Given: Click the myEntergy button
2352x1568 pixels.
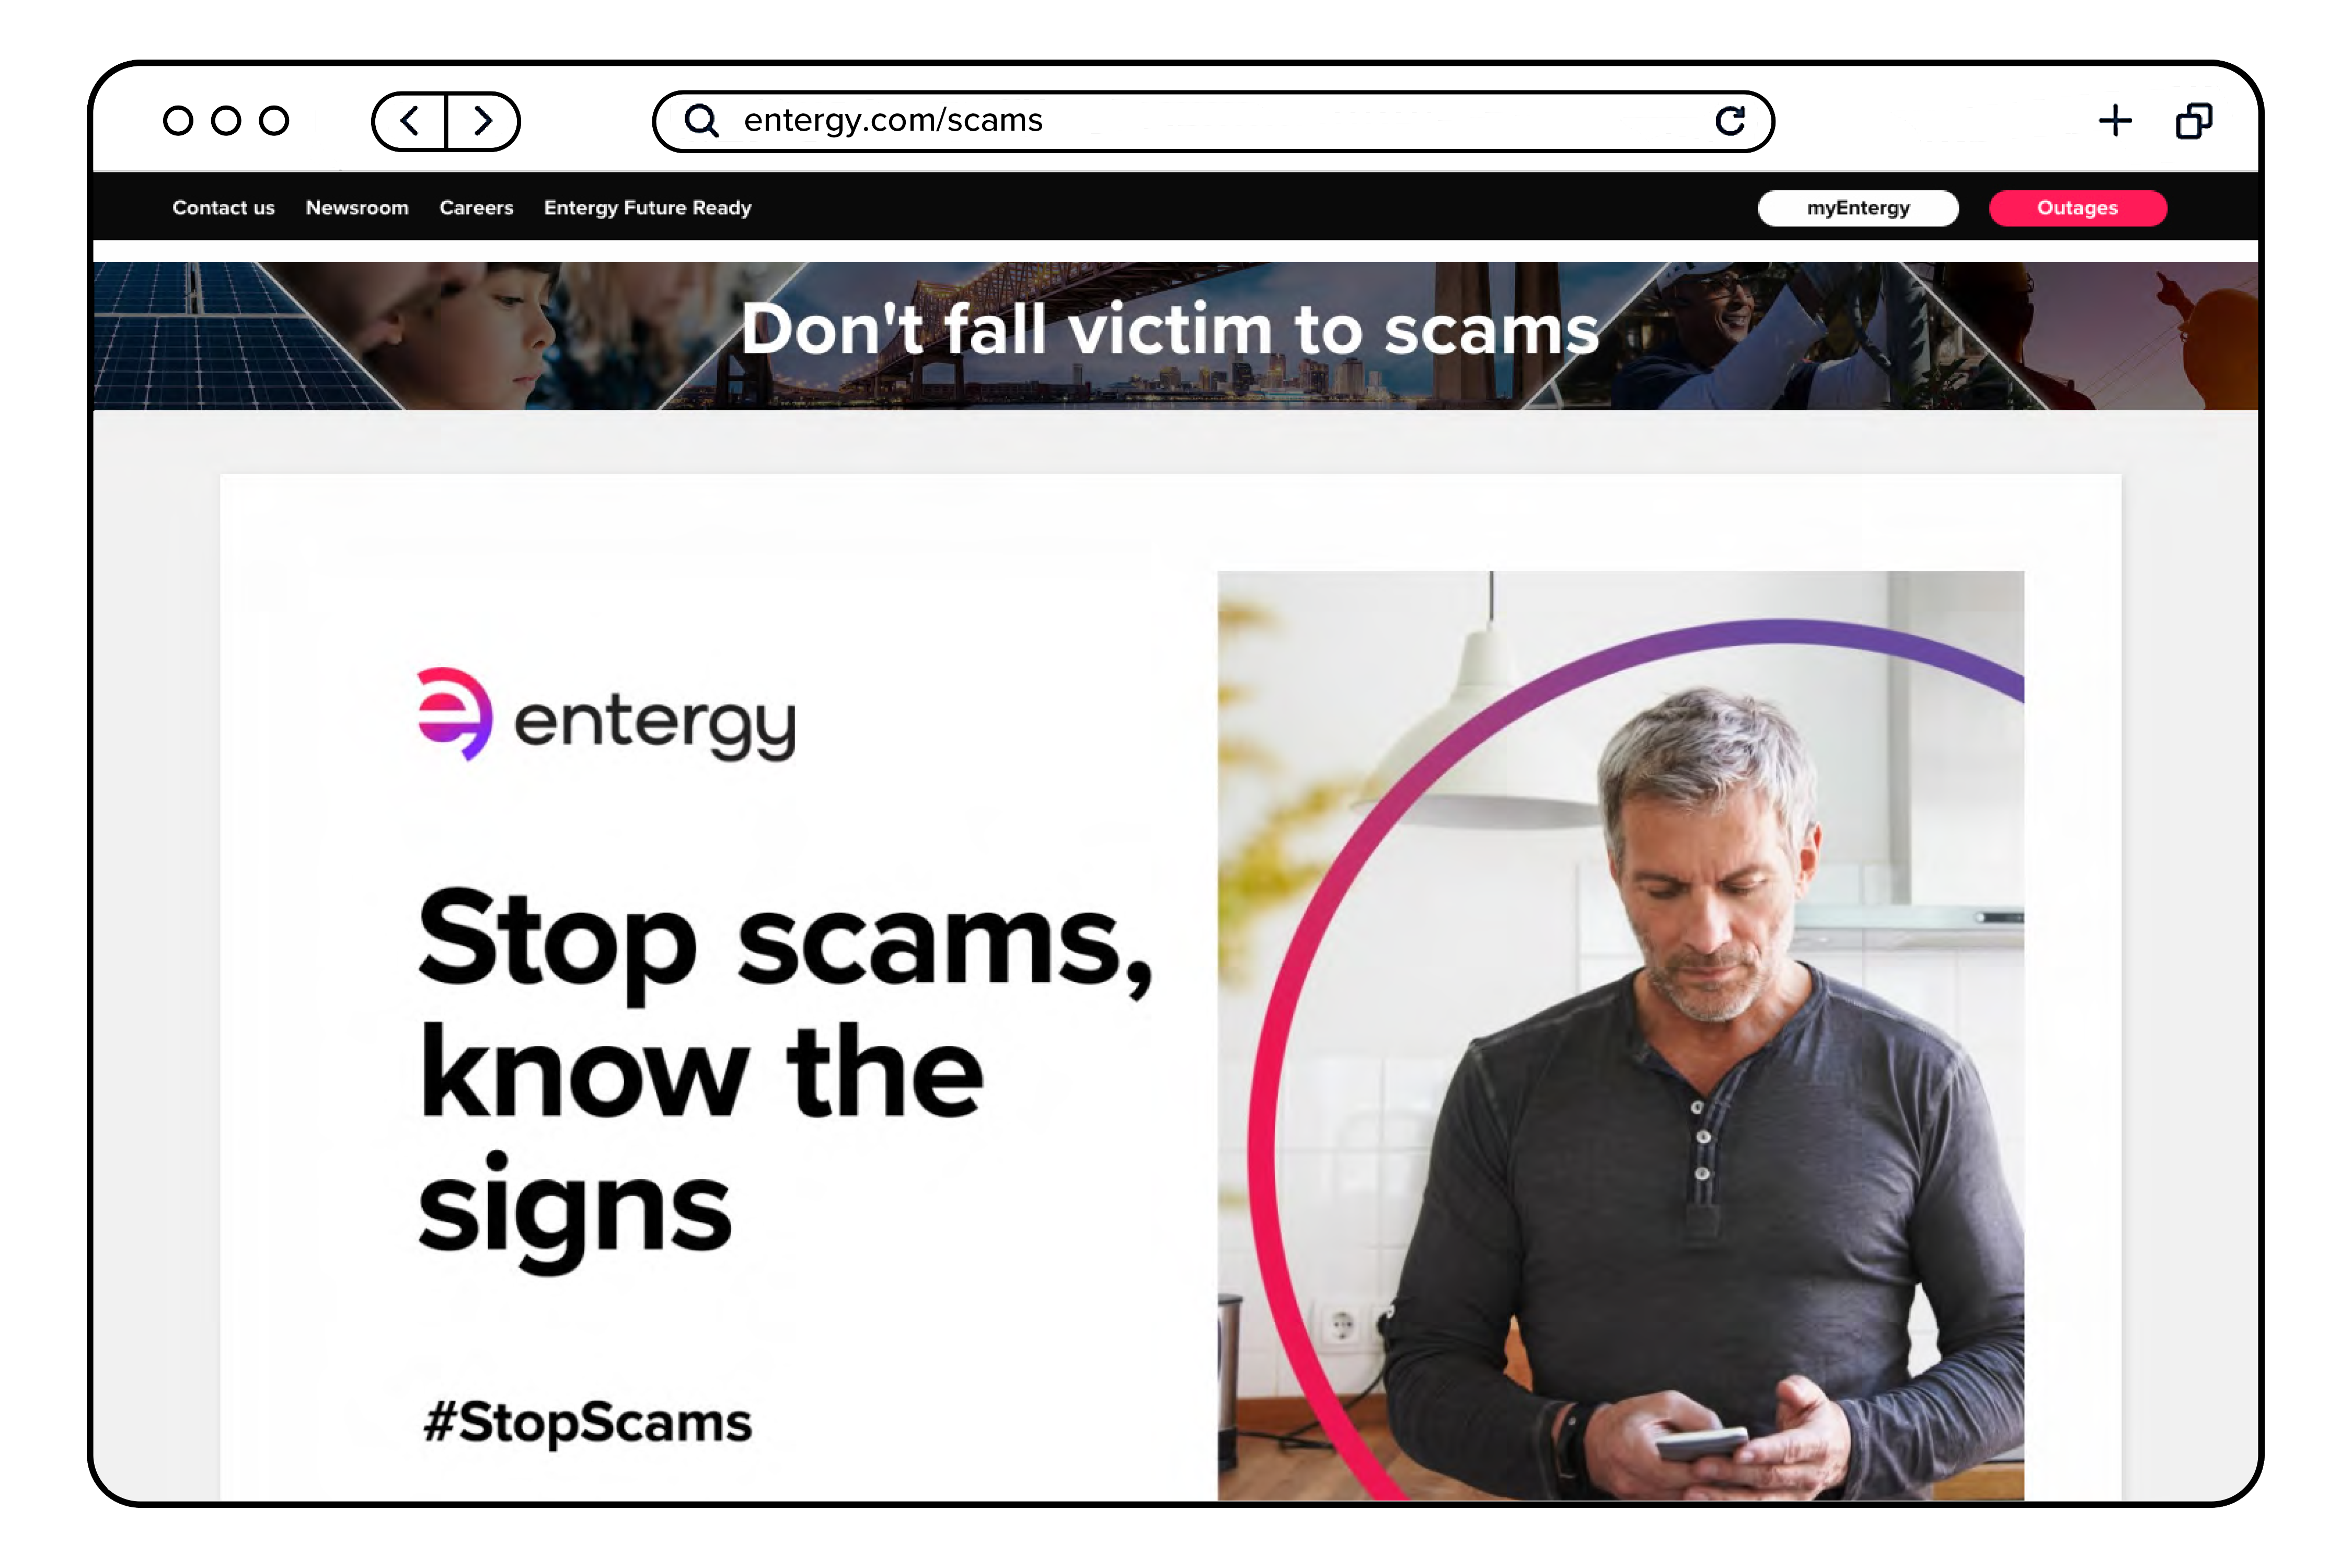Looking at the screenshot, I should click(x=1858, y=208).
